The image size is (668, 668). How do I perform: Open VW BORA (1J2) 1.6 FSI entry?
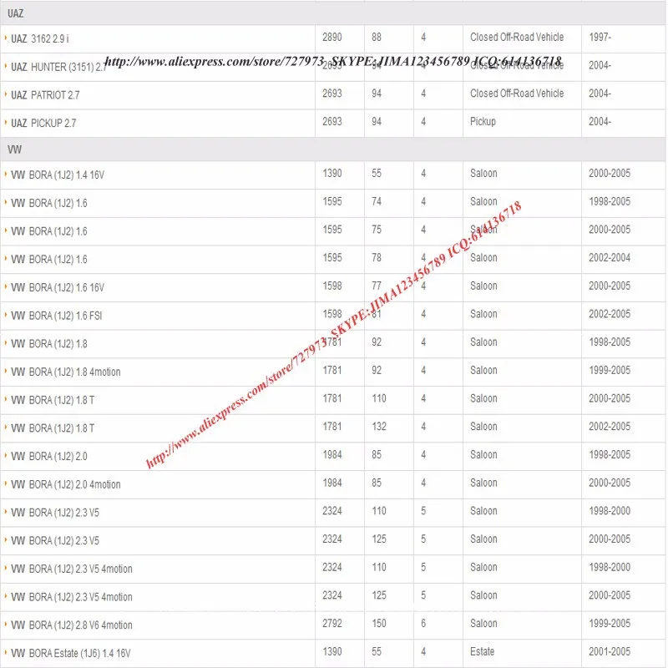(x=57, y=316)
